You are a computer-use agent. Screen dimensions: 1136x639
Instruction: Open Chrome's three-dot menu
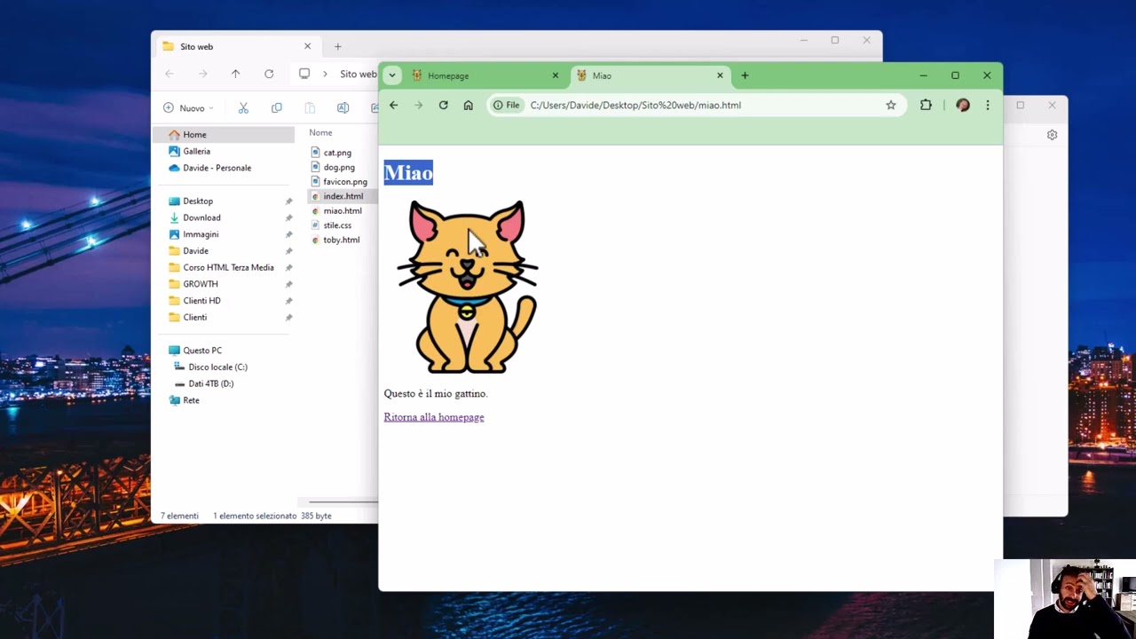[x=987, y=105]
